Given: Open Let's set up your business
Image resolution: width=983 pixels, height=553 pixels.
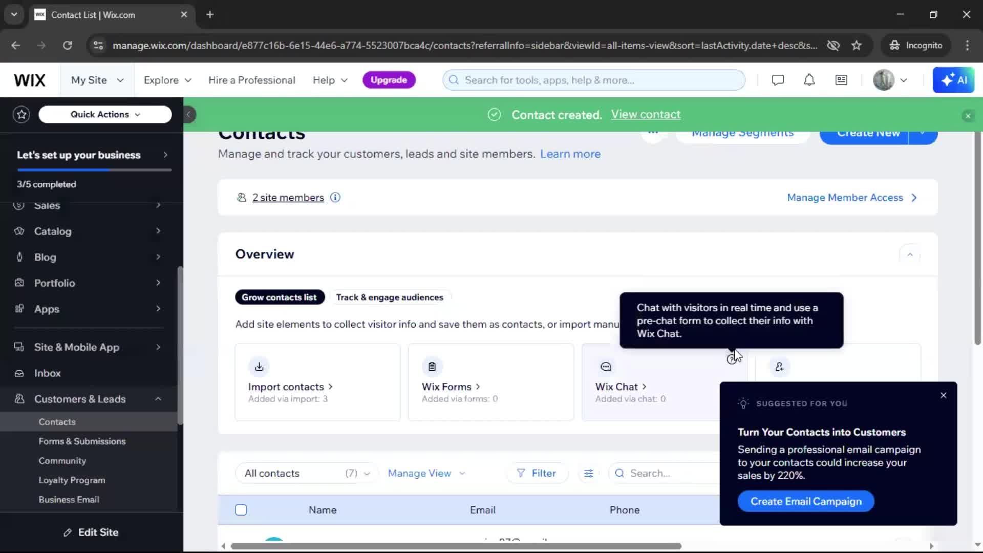Looking at the screenshot, I should point(92,155).
